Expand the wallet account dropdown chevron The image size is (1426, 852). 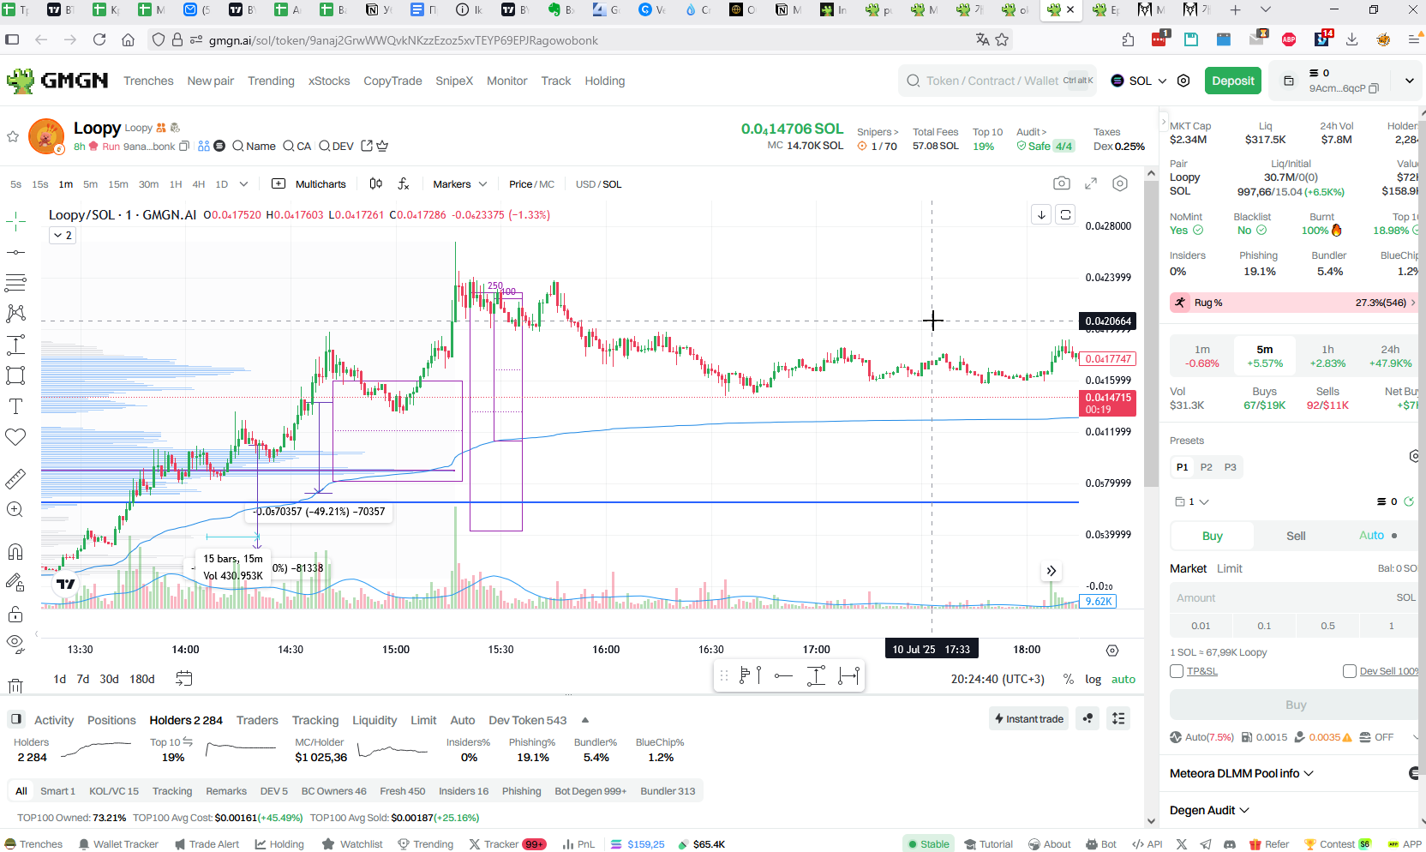click(1409, 81)
